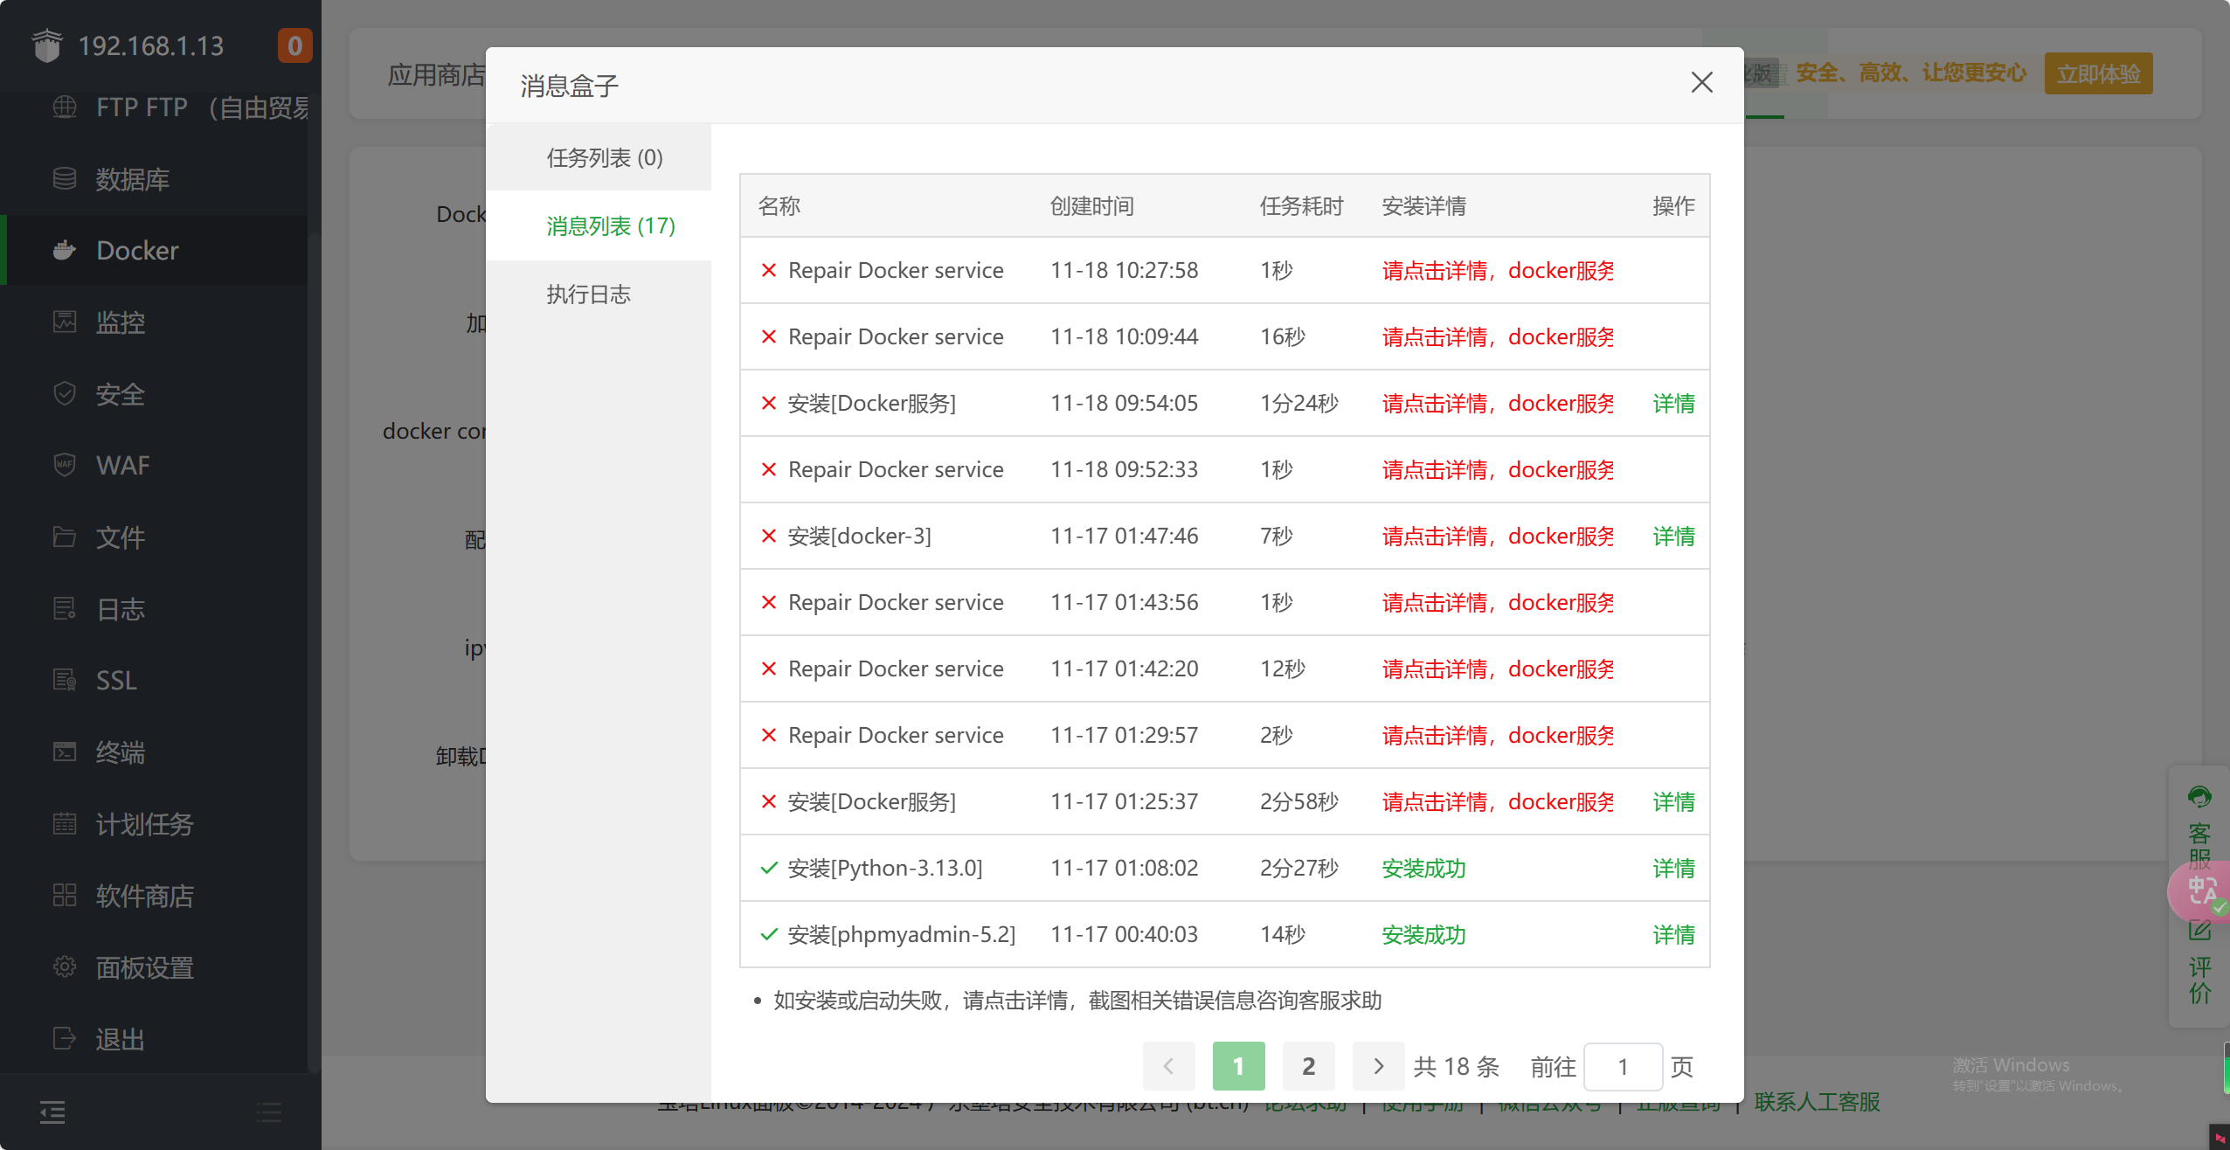Click the orange notification badge 0
This screenshot has width=2230, height=1150.
click(x=294, y=45)
